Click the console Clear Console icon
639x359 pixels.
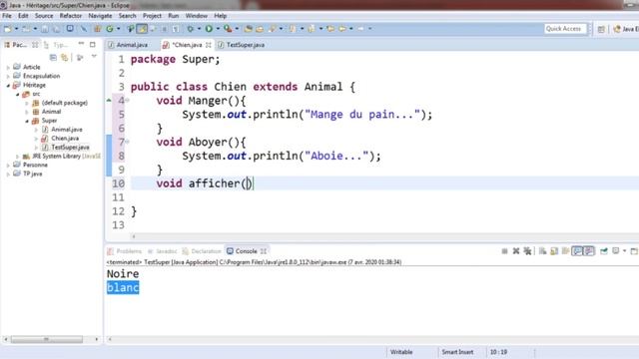click(542, 251)
